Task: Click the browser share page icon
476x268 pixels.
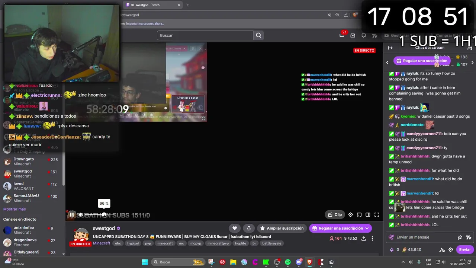Action: (x=346, y=15)
